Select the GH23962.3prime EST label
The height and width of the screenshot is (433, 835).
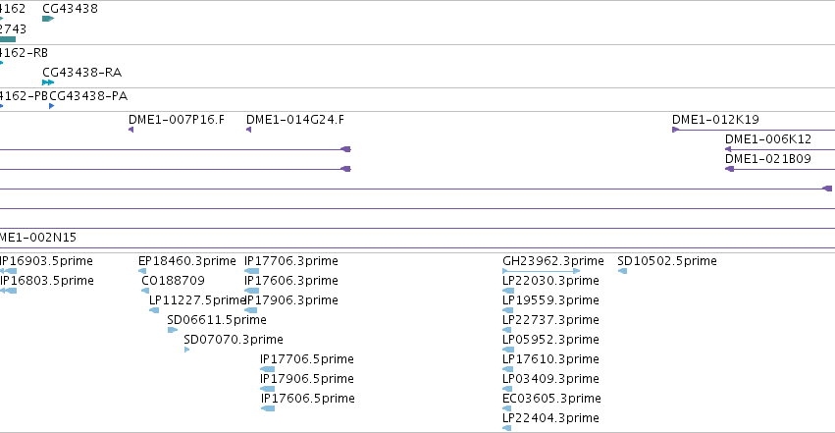[553, 261]
